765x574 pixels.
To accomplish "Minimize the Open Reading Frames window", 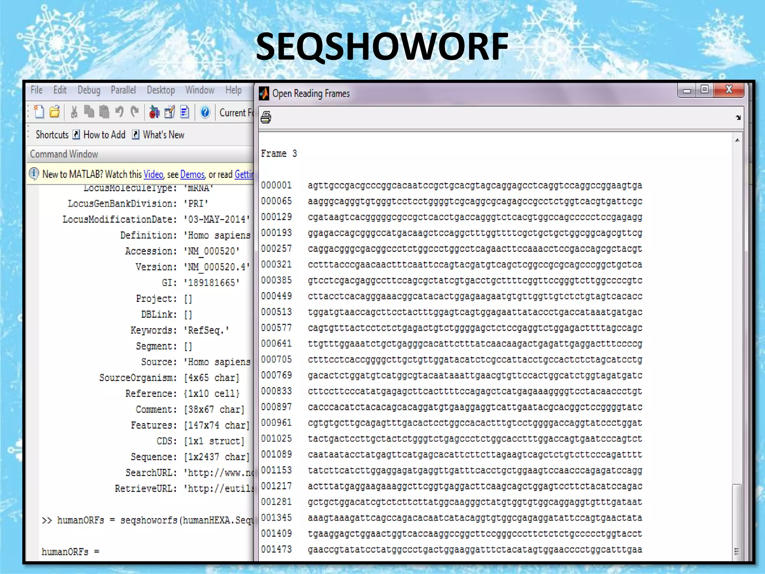I will [687, 90].
